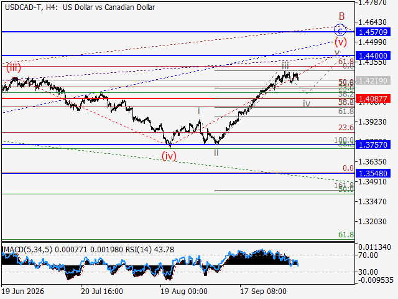398x299 pixels.
Task: Click the -0.009535 MACD scale value
Action: pos(376,280)
